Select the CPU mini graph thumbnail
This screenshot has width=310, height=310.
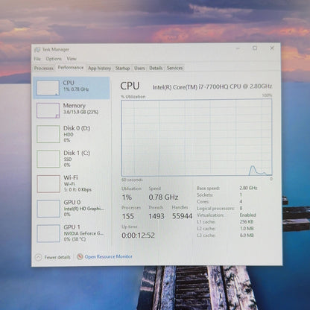[x=48, y=88]
